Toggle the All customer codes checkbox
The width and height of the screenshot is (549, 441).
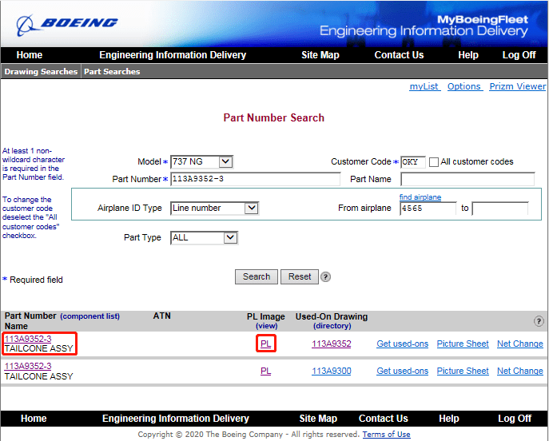434,162
